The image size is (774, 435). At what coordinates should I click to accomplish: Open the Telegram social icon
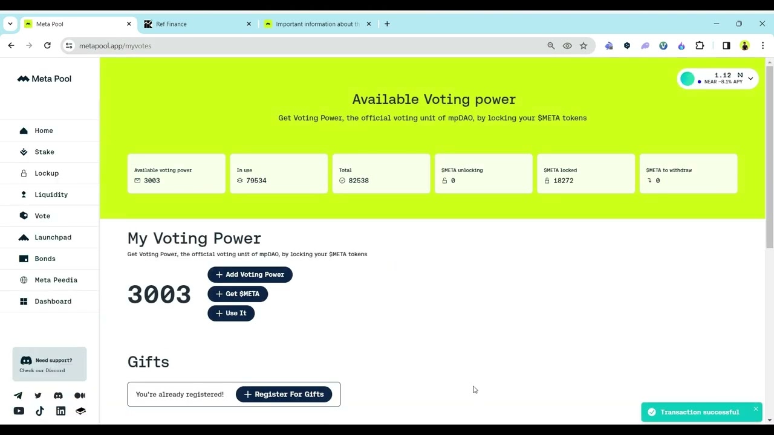18,396
